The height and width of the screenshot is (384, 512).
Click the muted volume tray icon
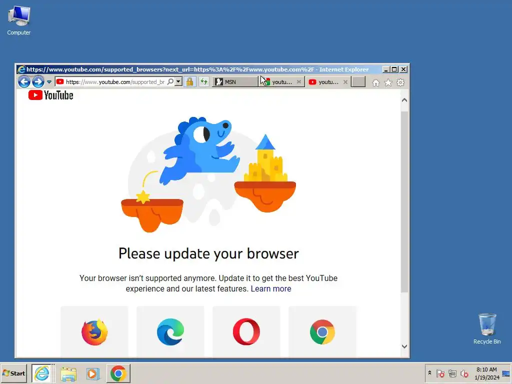pos(464,373)
